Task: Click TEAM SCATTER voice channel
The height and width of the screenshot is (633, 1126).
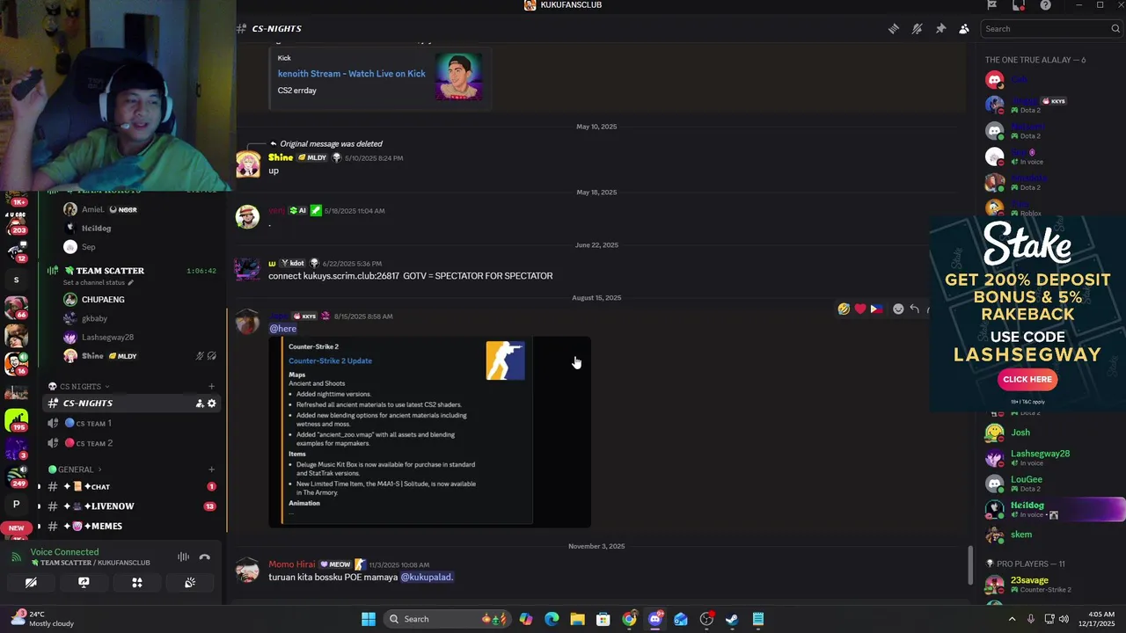Action: click(110, 271)
